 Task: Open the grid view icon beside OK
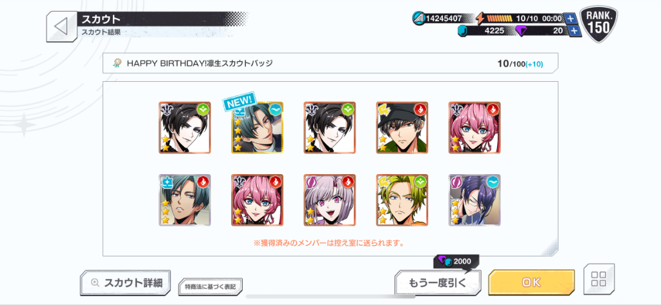tap(598, 279)
